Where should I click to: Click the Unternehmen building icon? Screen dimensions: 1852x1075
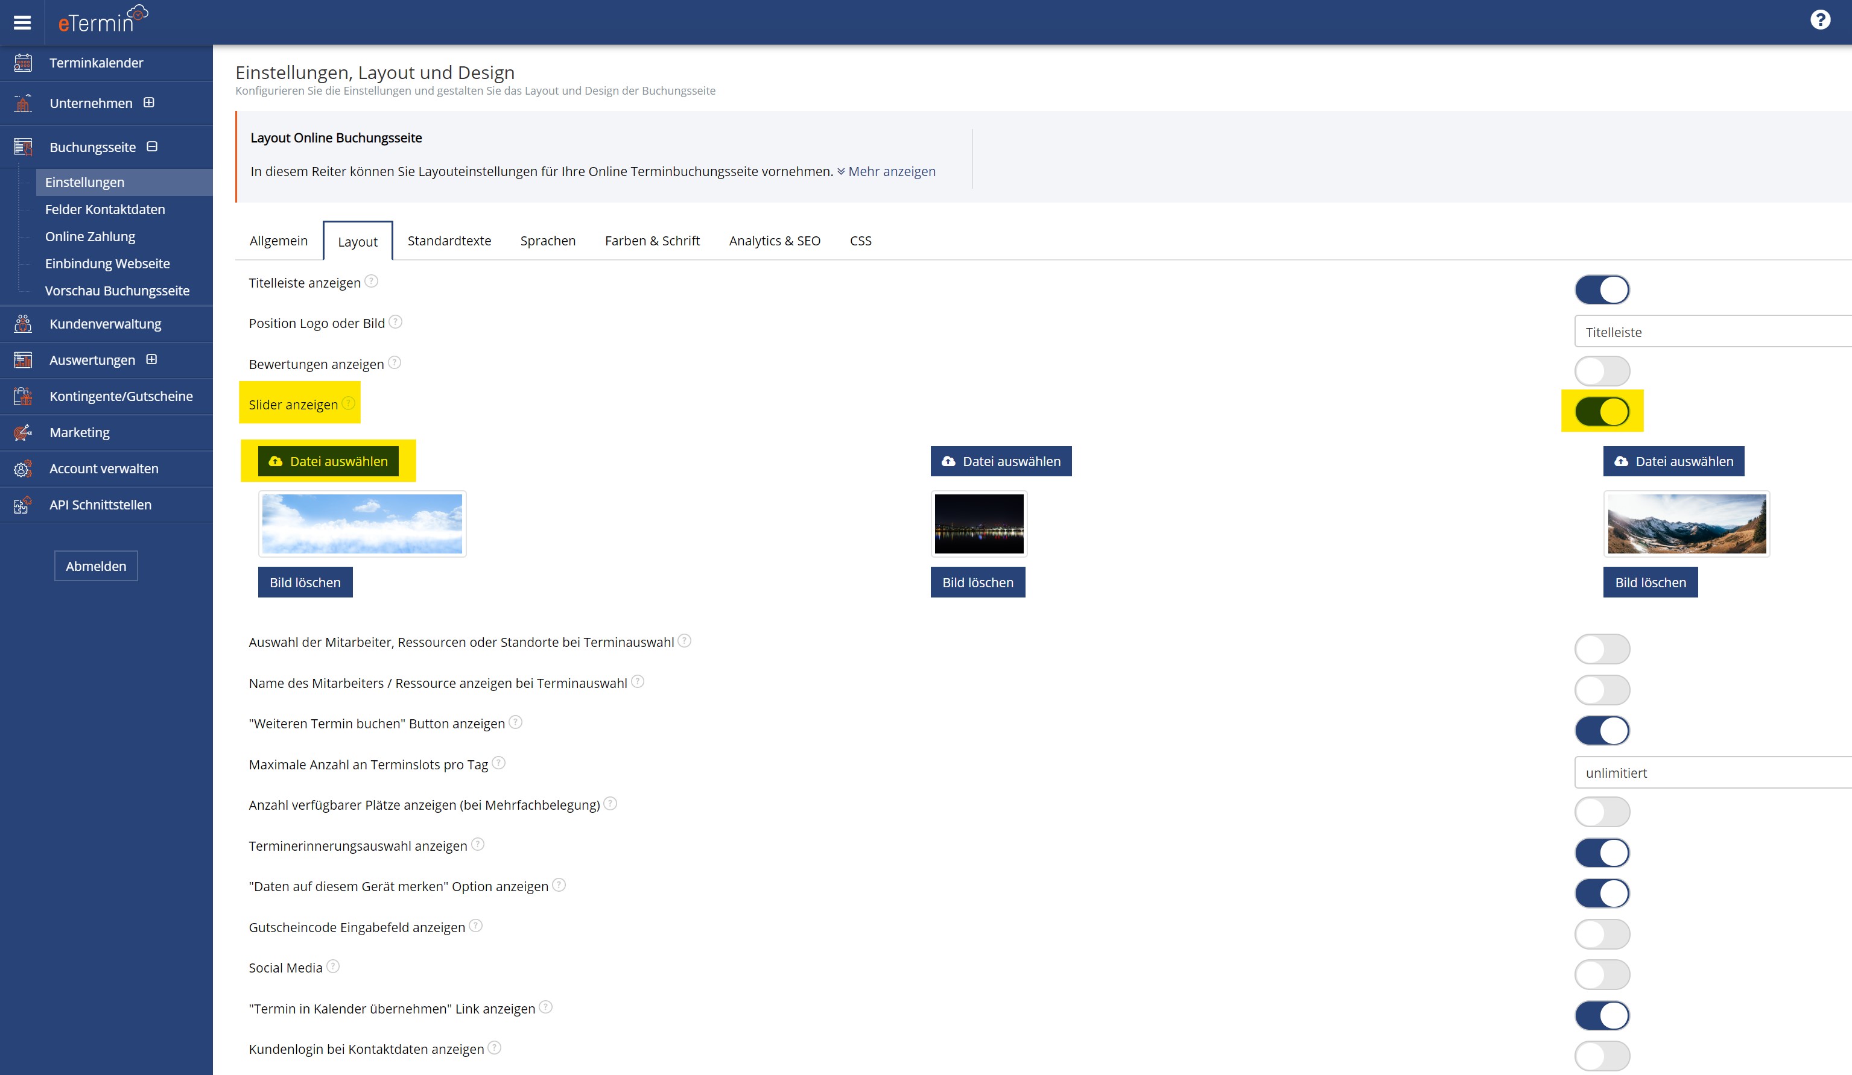tap(23, 104)
